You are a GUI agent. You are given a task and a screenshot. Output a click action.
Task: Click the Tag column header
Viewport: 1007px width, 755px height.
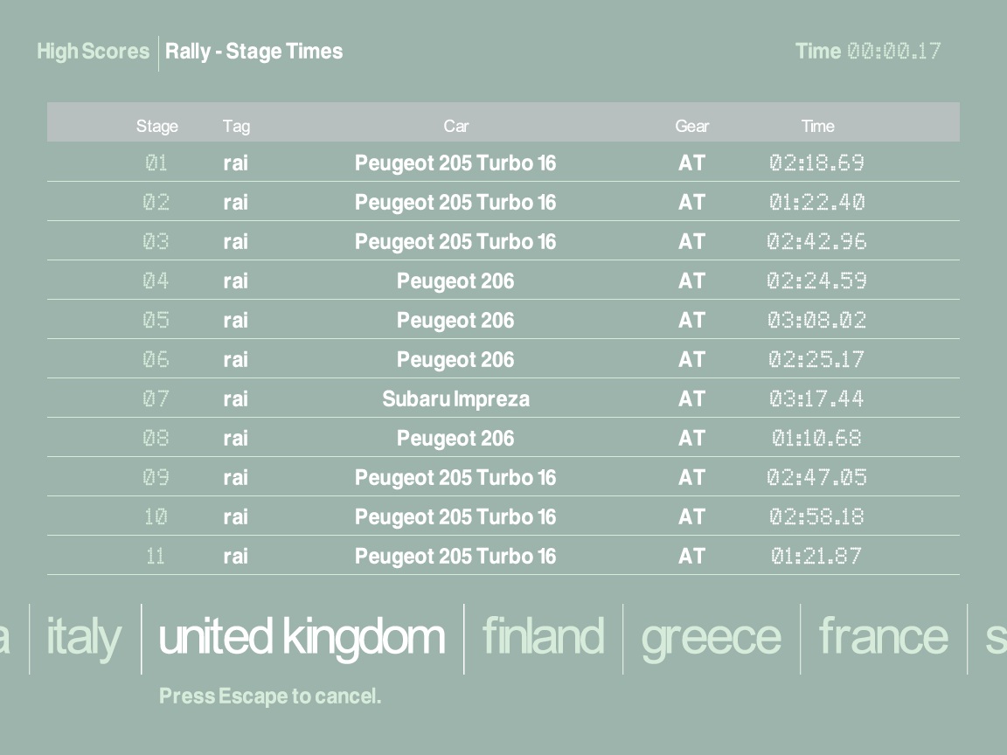pyautogui.click(x=236, y=126)
